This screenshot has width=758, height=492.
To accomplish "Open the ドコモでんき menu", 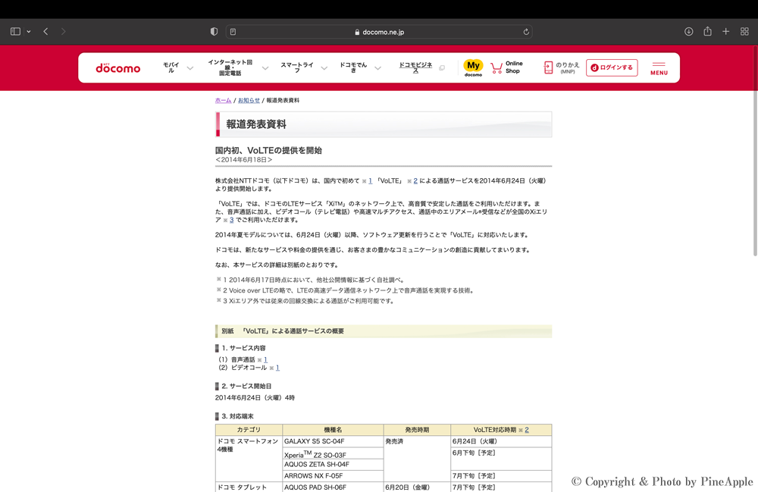I will click(359, 67).
